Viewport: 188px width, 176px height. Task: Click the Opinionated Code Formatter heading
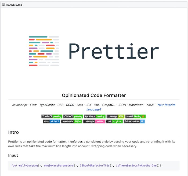click(x=94, y=95)
